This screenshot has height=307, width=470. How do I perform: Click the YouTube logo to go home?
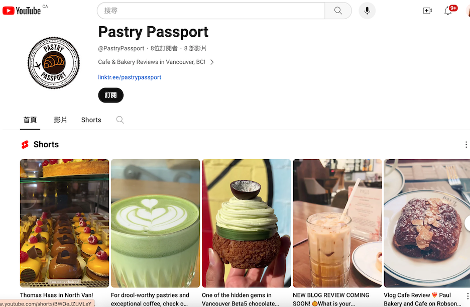pos(22,11)
